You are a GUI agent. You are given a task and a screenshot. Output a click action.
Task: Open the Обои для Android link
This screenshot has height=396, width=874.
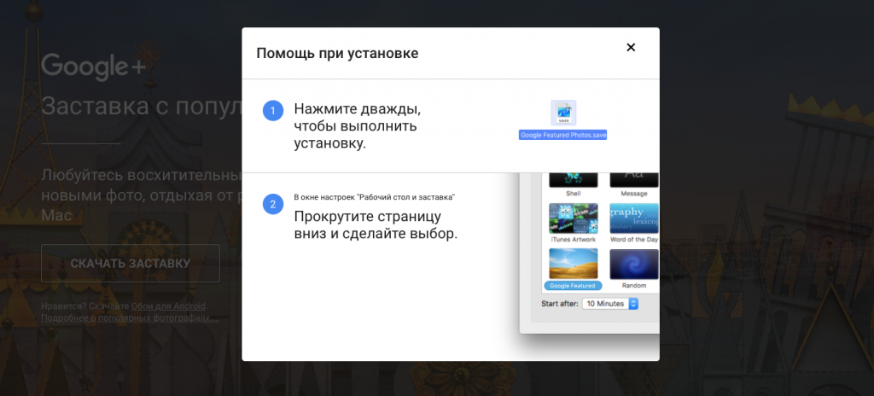(168, 306)
